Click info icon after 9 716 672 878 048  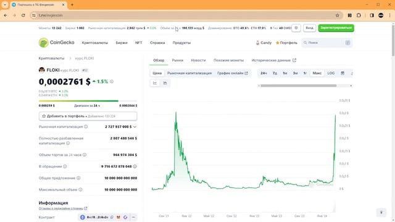[135, 166]
